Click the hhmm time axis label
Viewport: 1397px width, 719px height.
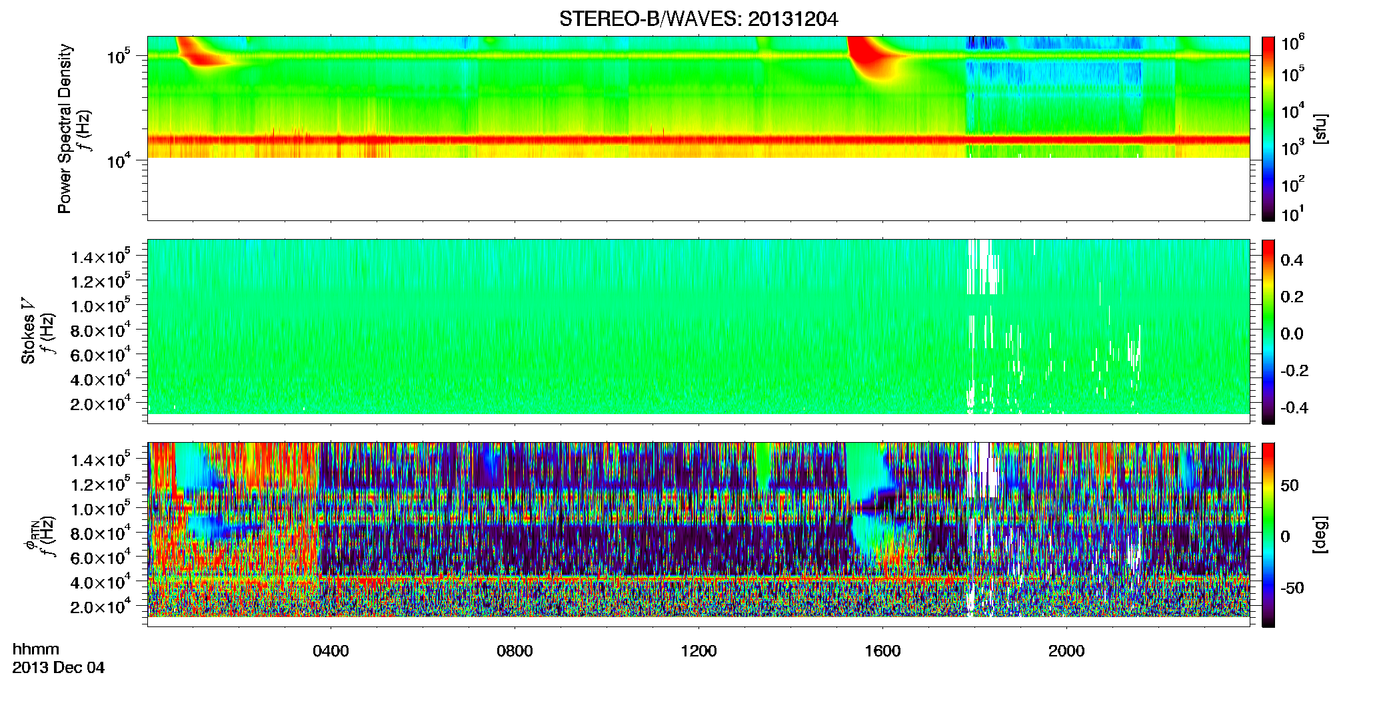pyautogui.click(x=36, y=649)
